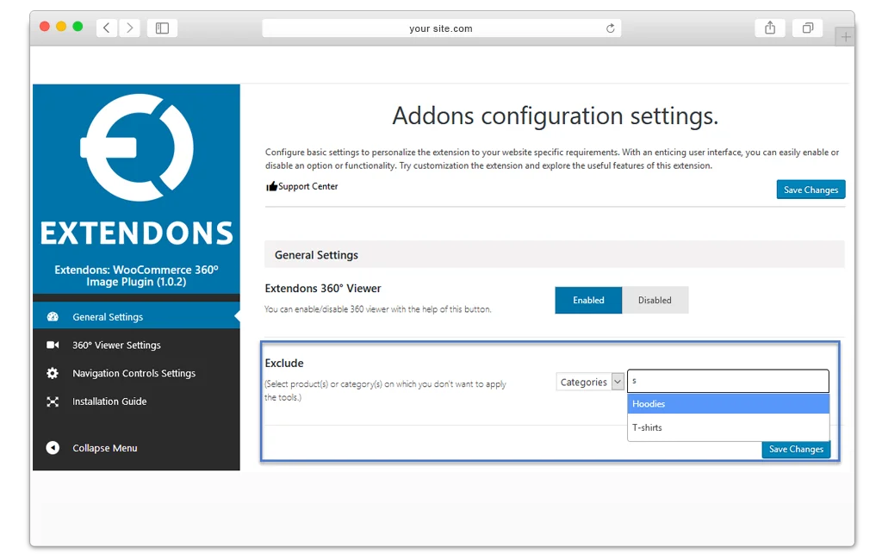
Task: Click the thumbs-up Support Center icon
Action: click(271, 186)
